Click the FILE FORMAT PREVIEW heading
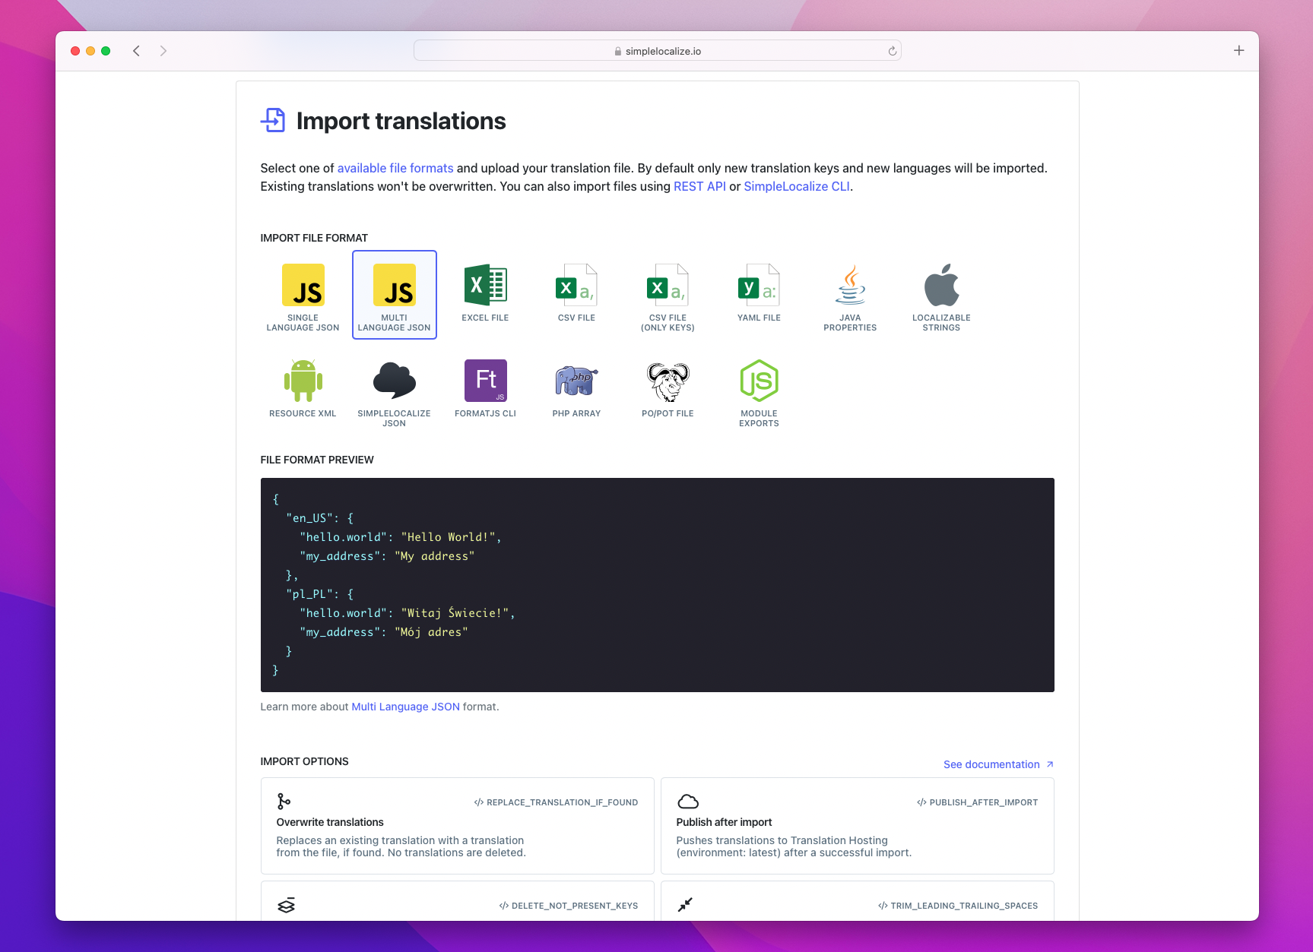The image size is (1313, 952). [317, 460]
